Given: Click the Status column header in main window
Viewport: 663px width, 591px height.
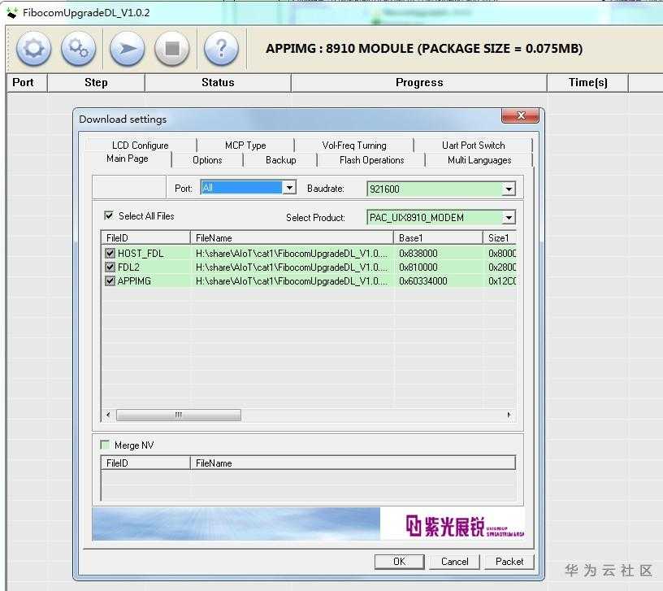Looking at the screenshot, I should (x=218, y=82).
